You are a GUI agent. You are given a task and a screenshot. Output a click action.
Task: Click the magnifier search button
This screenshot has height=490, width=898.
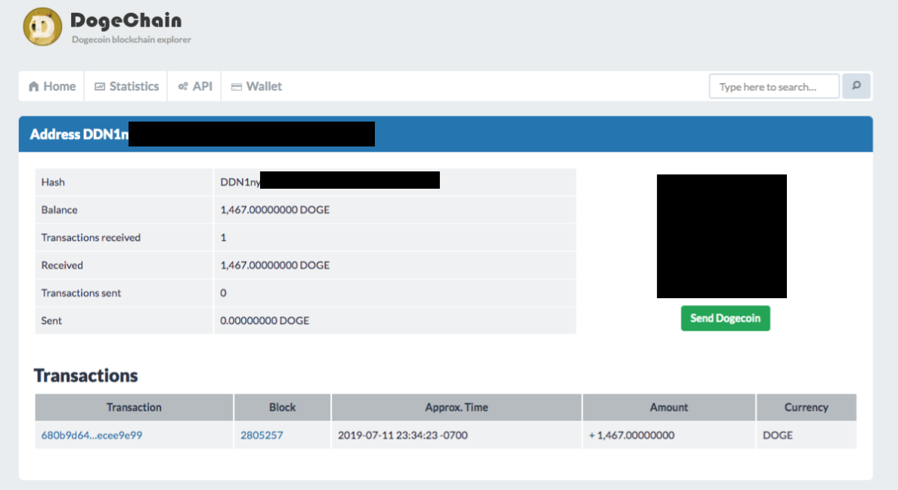[x=856, y=86]
